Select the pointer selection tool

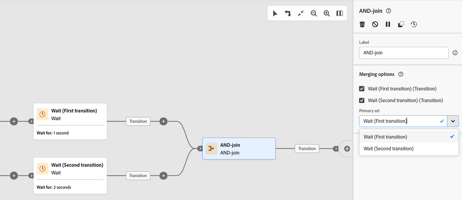click(x=275, y=13)
